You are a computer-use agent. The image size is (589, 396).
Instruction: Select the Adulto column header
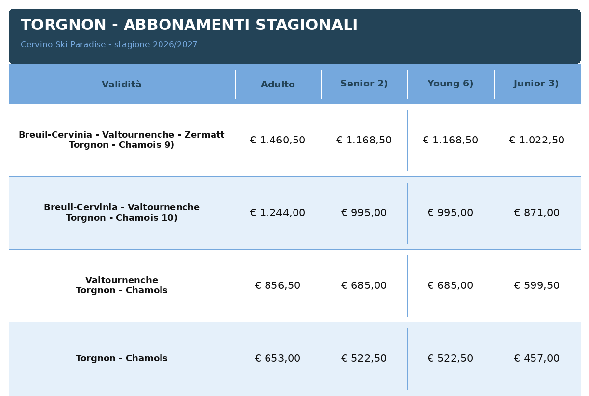point(278,85)
